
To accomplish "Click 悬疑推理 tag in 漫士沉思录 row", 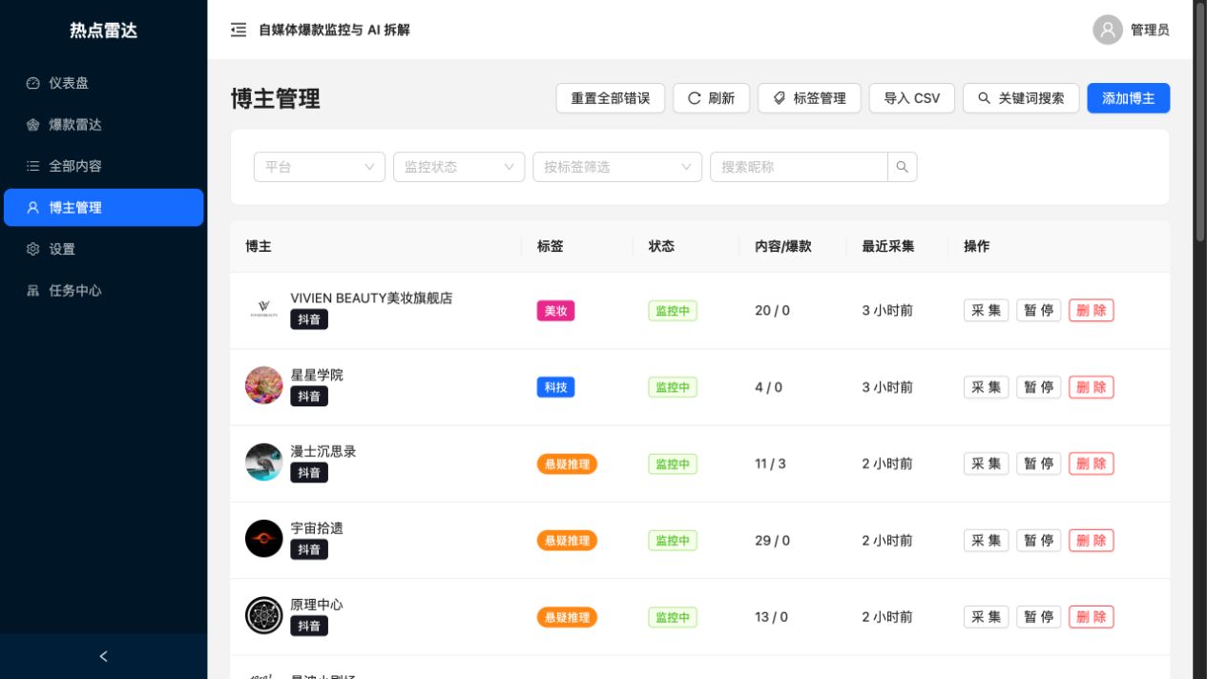I will click(567, 463).
